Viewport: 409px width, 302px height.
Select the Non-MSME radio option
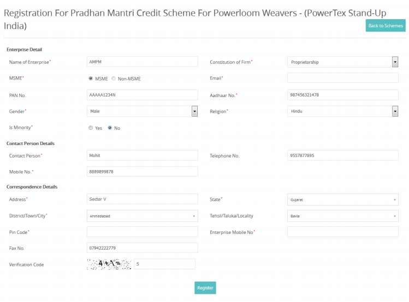(x=114, y=78)
